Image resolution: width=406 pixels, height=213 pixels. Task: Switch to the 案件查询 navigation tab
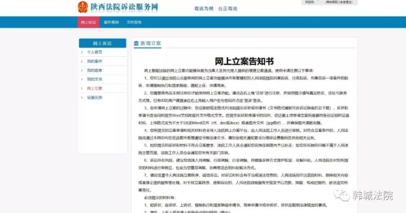[111, 22]
